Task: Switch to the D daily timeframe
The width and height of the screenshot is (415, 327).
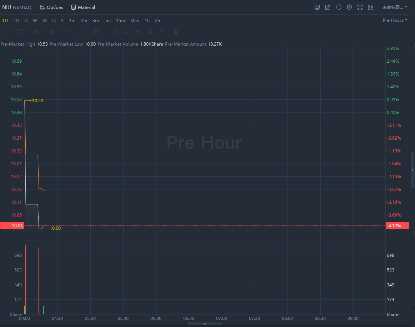Action: [x=26, y=21]
